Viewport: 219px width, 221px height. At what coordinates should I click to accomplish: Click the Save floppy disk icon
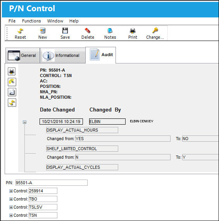(x=65, y=31)
